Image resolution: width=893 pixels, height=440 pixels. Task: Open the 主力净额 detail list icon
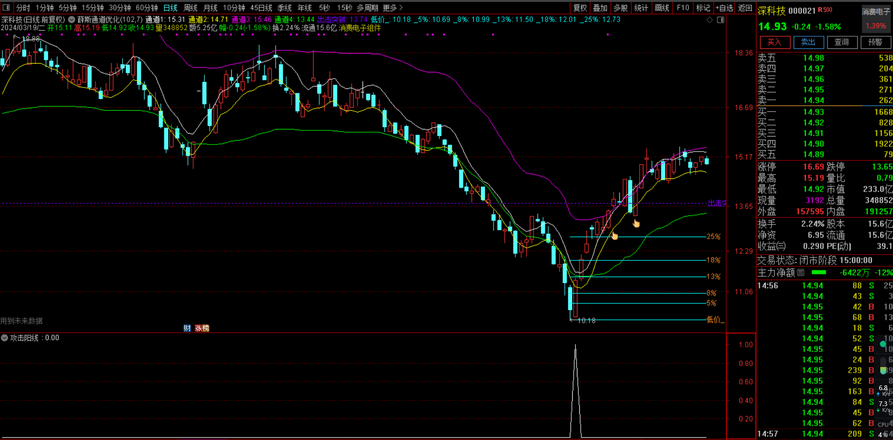[801, 272]
